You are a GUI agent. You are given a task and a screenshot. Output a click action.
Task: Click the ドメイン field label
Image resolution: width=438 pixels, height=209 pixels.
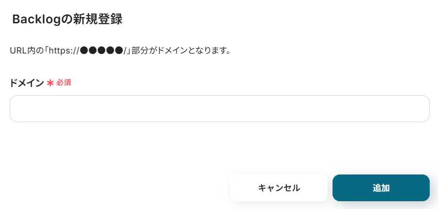point(27,83)
